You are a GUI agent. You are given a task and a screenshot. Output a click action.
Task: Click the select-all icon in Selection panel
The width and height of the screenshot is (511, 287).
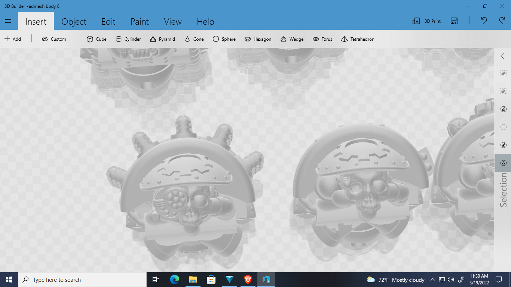point(504,73)
